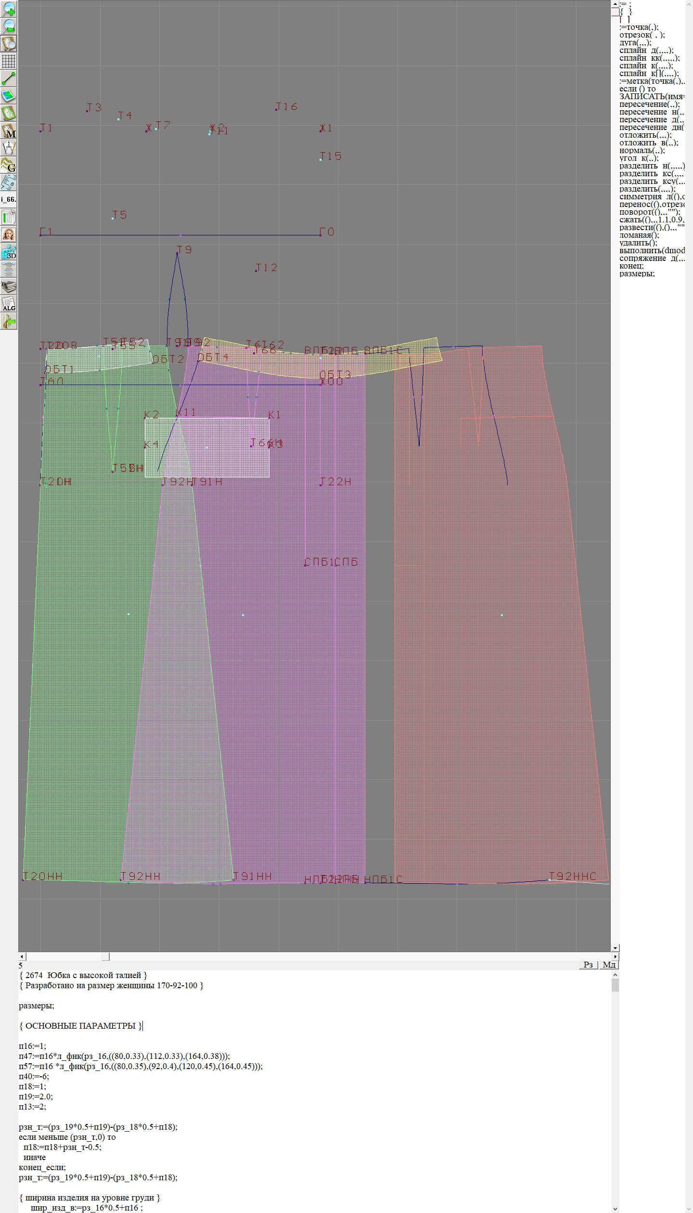The image size is (693, 1213).
Task: Open the pattern 'M' tool icon
Action: click(x=9, y=131)
